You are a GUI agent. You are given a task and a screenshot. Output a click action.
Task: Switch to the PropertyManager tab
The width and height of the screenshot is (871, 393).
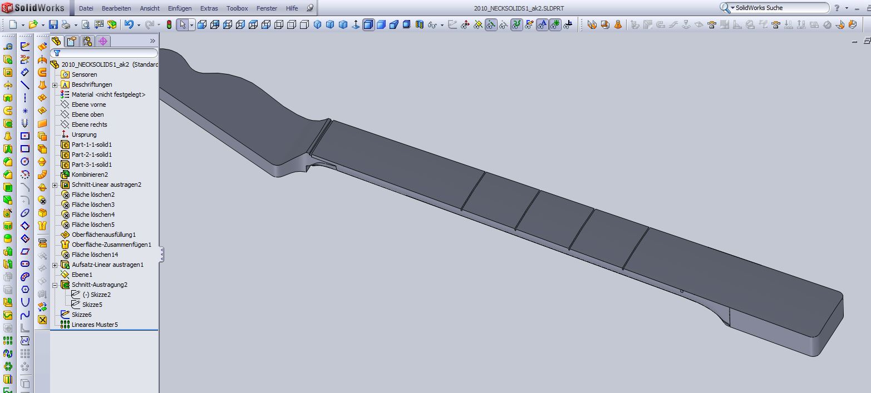click(72, 41)
